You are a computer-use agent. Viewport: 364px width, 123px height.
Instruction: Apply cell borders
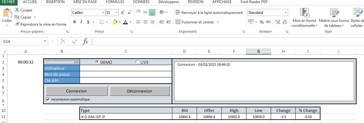click(x=101, y=22)
